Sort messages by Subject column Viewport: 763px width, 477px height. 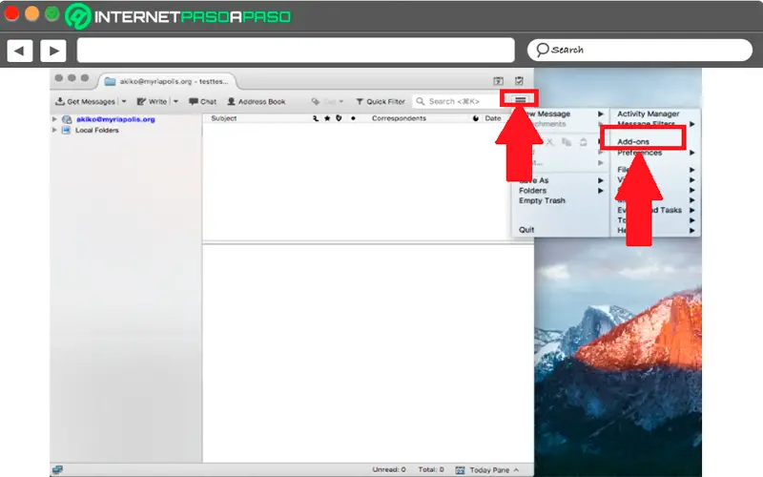[224, 118]
